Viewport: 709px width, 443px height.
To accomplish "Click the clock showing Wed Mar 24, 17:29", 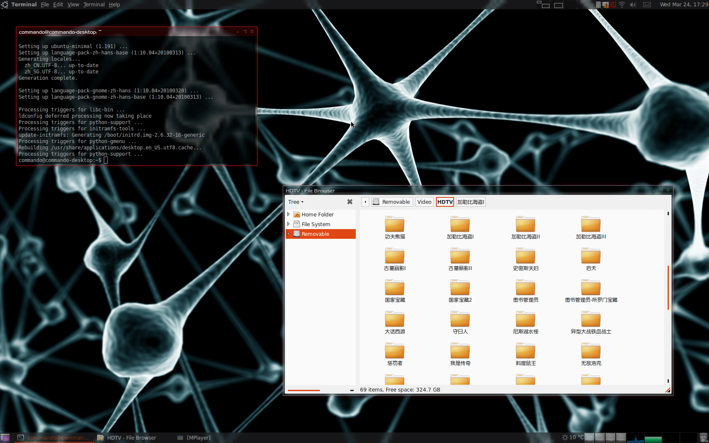I will pyautogui.click(x=684, y=5).
